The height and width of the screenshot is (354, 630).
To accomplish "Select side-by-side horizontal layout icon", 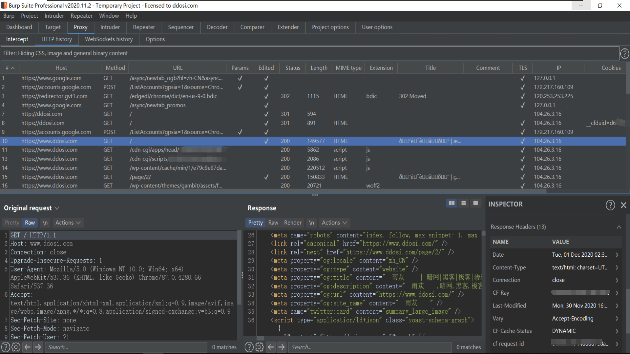I will tap(451, 203).
